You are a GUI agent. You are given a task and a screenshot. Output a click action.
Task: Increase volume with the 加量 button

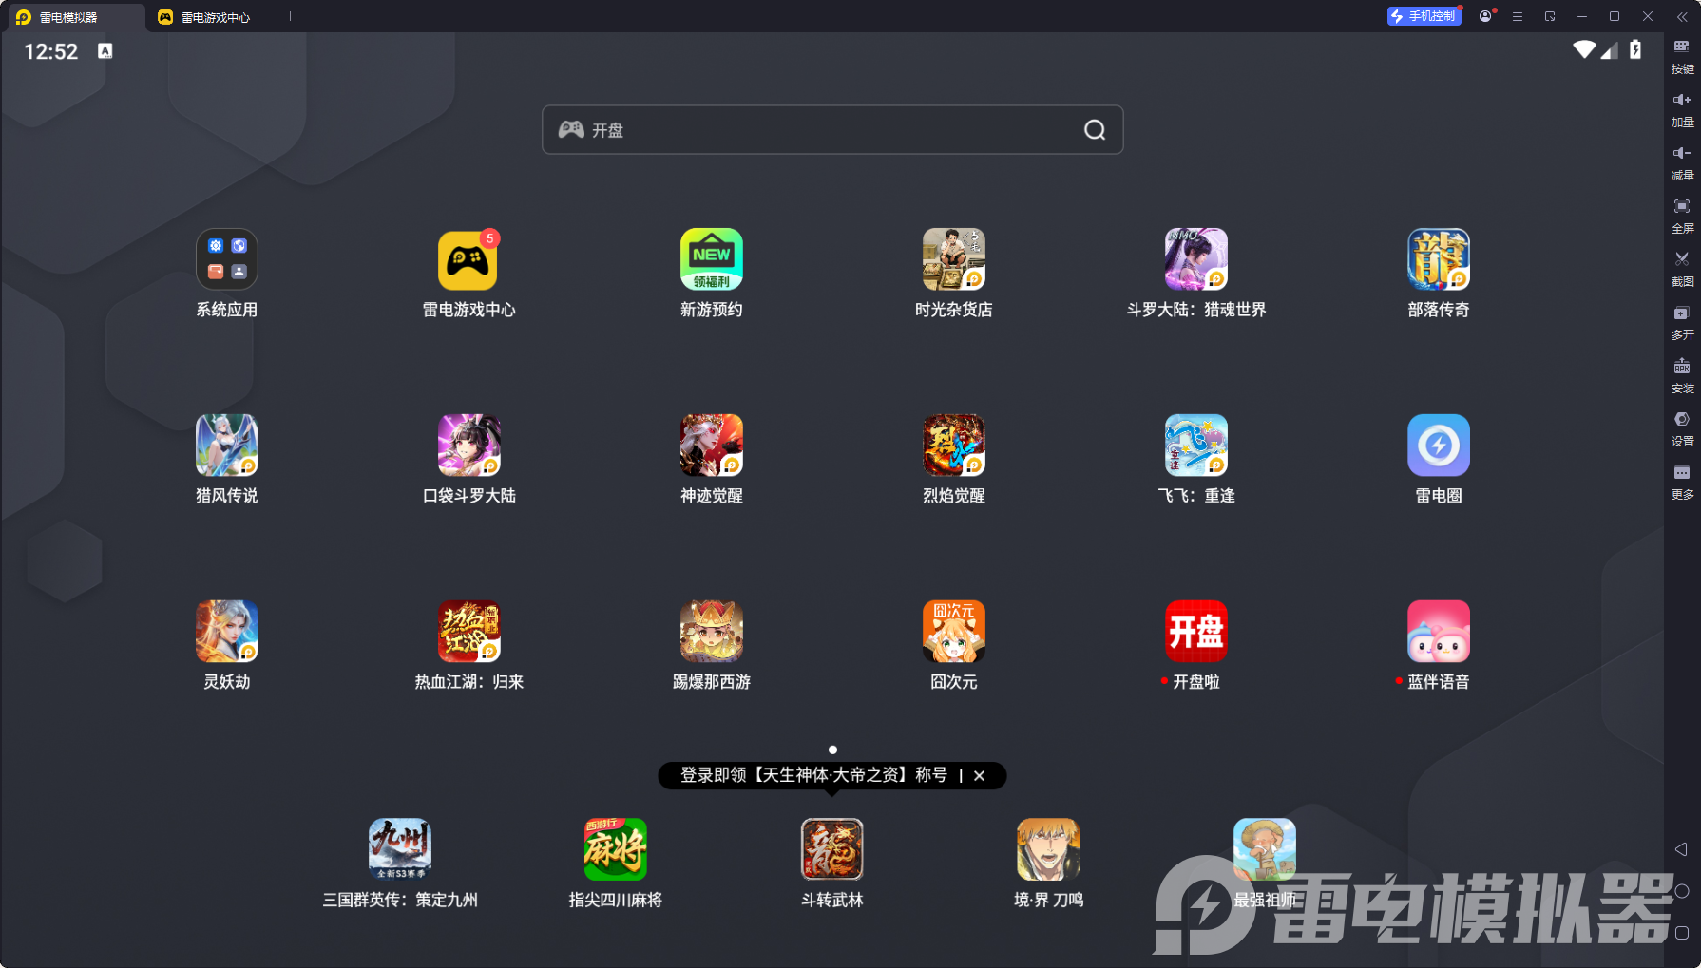coord(1682,109)
